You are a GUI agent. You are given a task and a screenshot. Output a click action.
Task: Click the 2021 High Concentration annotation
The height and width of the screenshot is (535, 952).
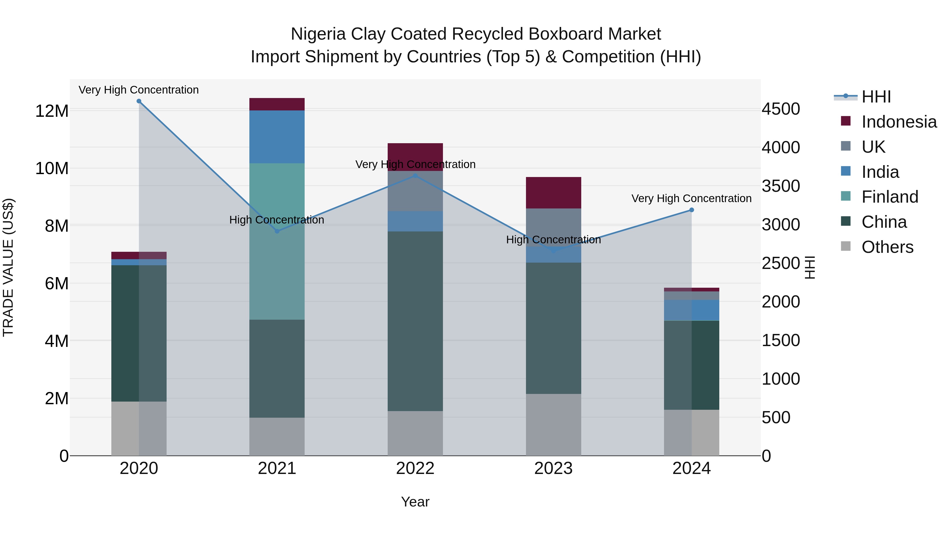277,220
